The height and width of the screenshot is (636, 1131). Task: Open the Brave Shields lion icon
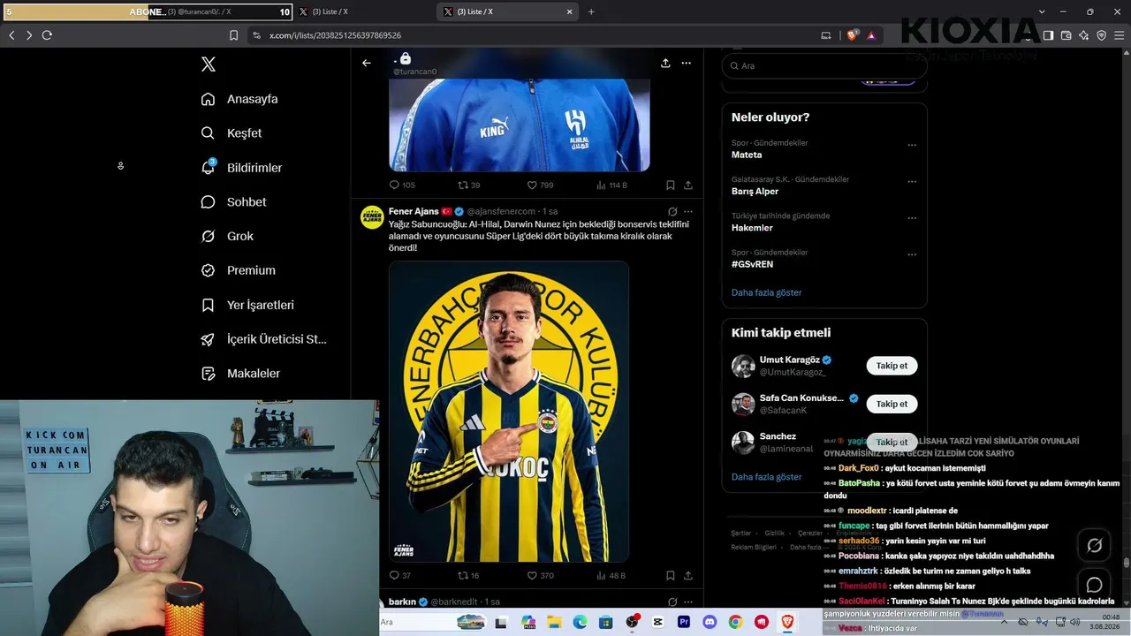853,35
